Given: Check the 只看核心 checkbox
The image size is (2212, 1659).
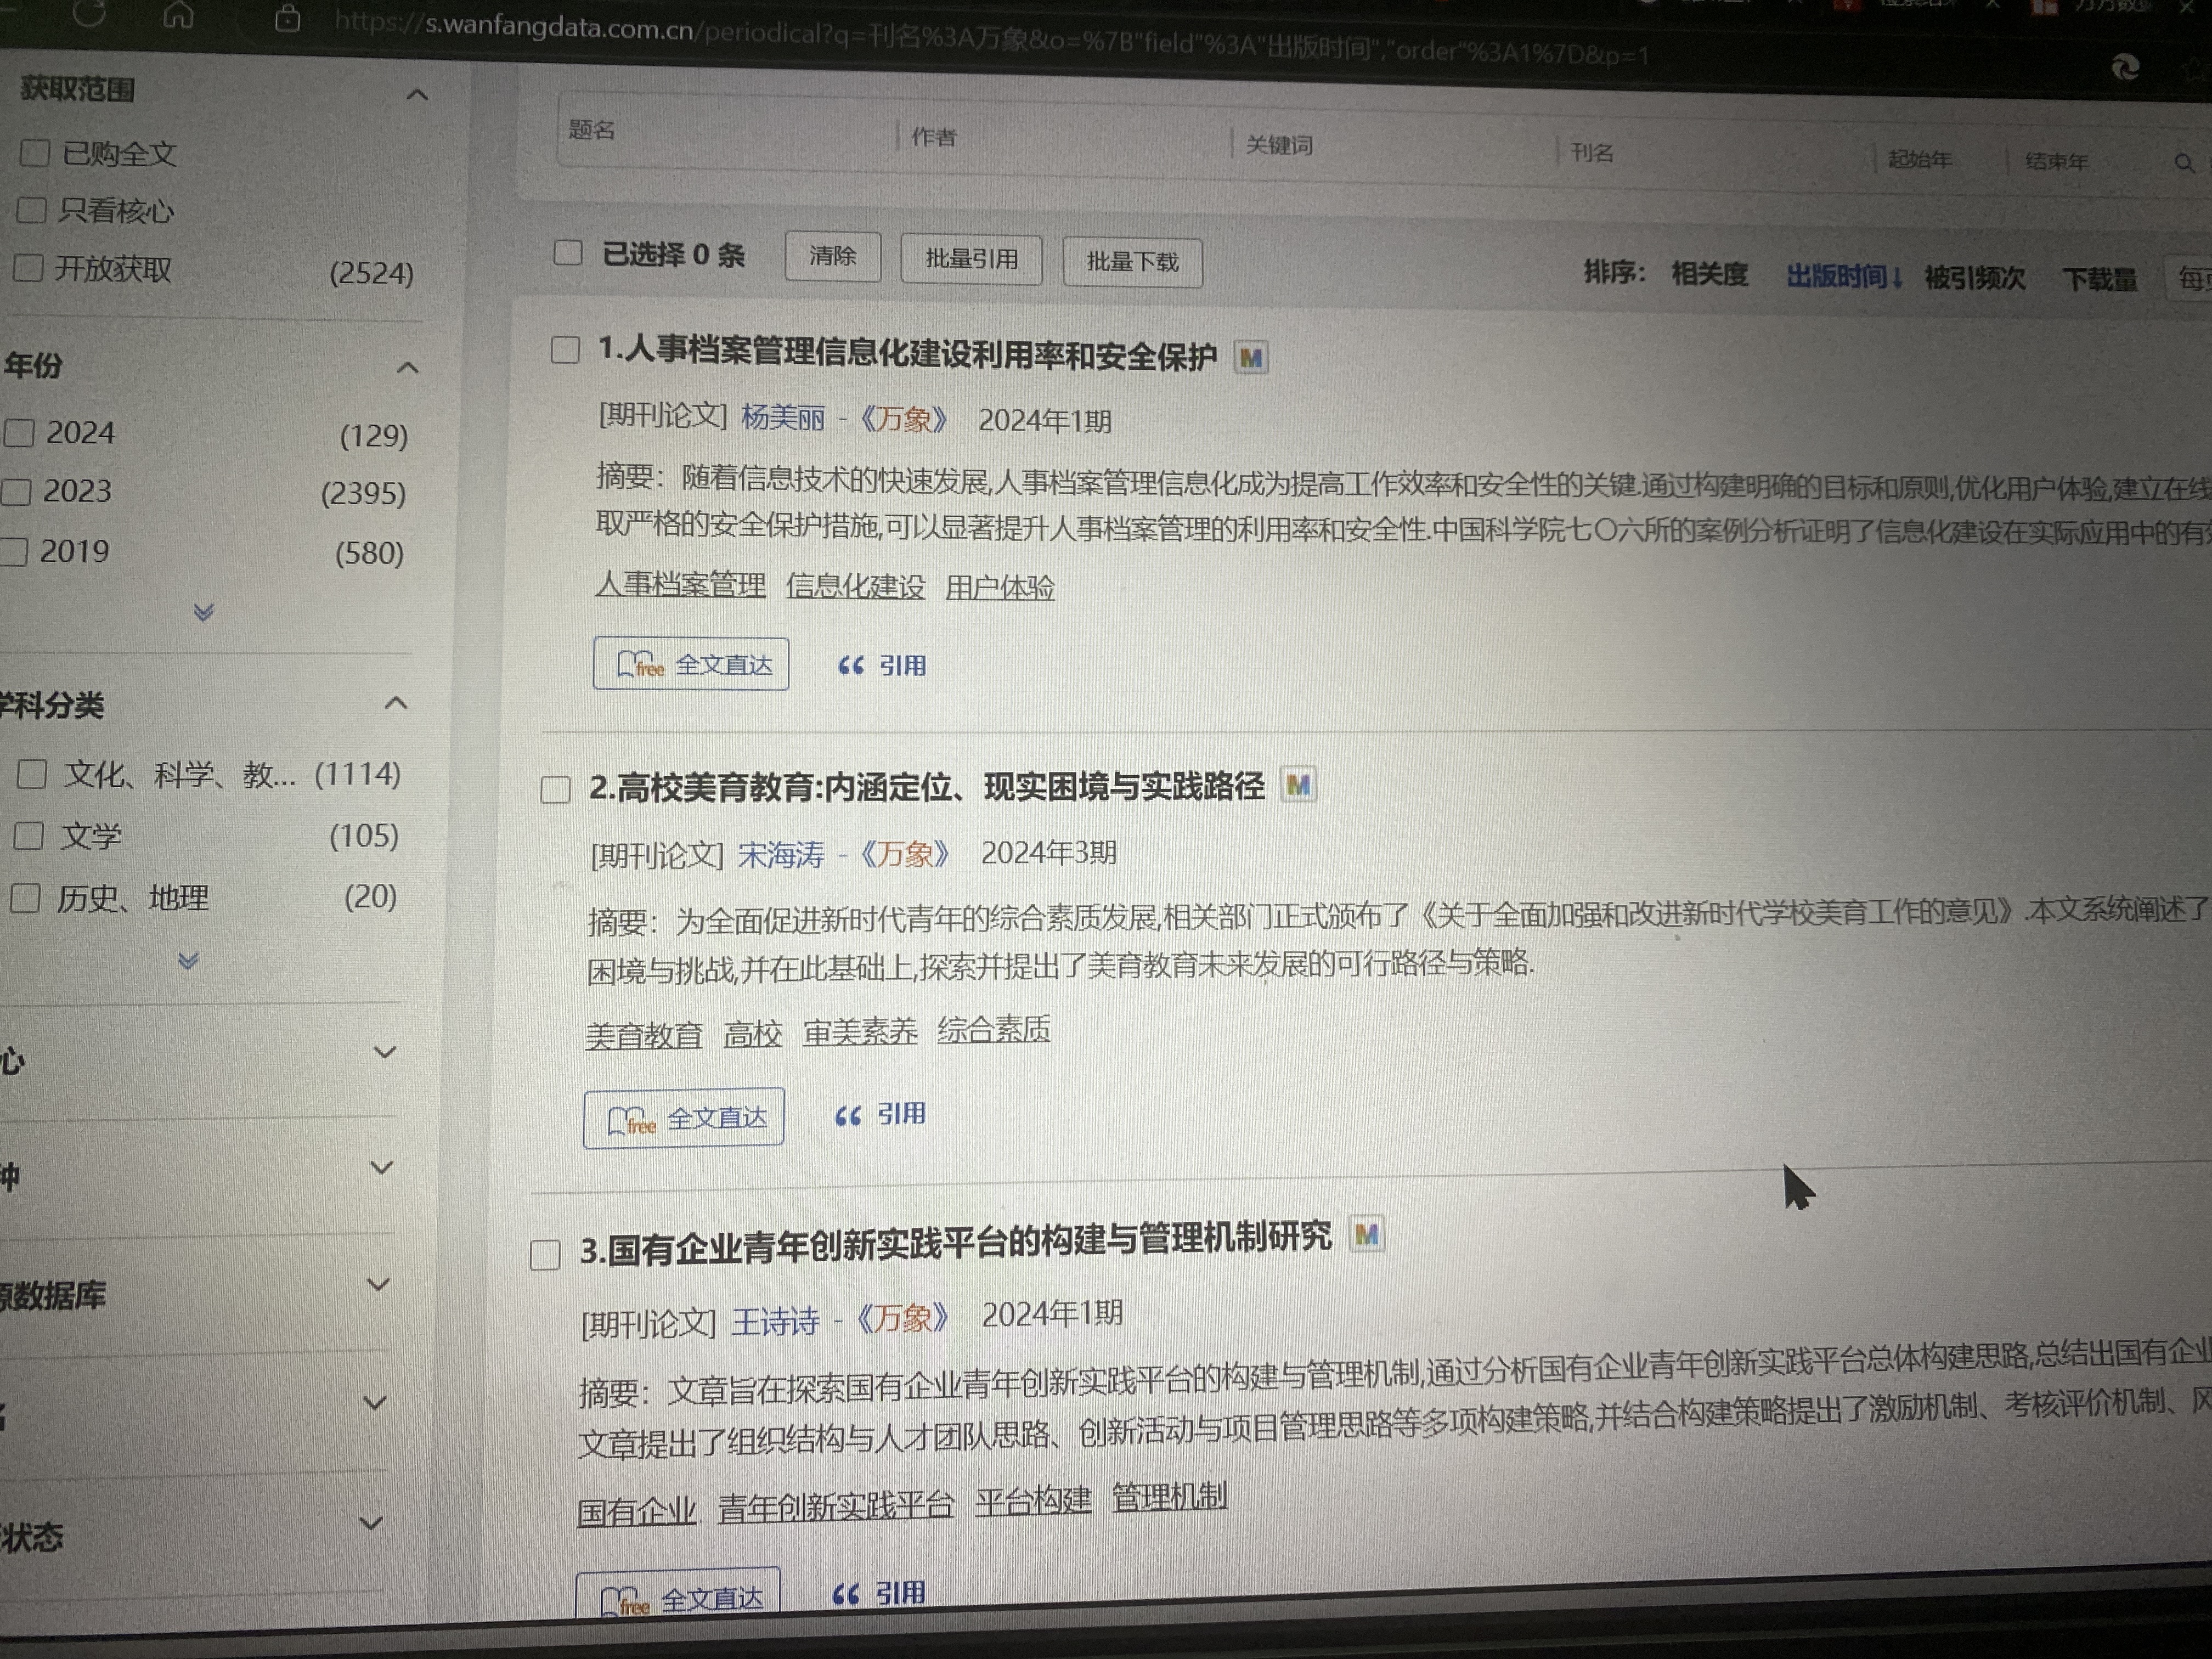Looking at the screenshot, I should [32, 209].
